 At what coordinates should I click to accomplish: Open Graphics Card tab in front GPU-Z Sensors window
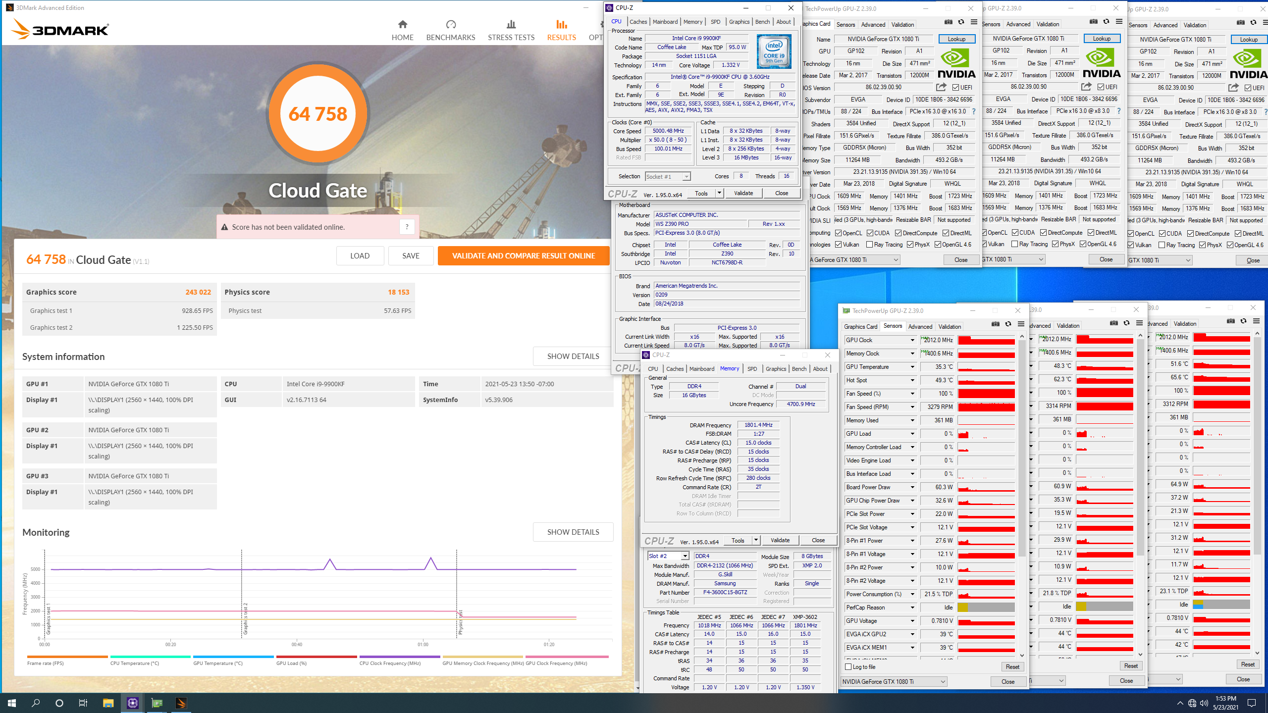tap(860, 327)
